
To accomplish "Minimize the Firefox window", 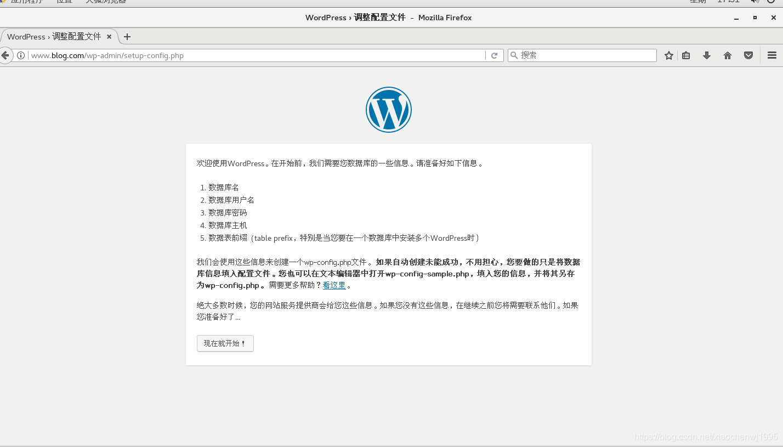I will tap(736, 18).
